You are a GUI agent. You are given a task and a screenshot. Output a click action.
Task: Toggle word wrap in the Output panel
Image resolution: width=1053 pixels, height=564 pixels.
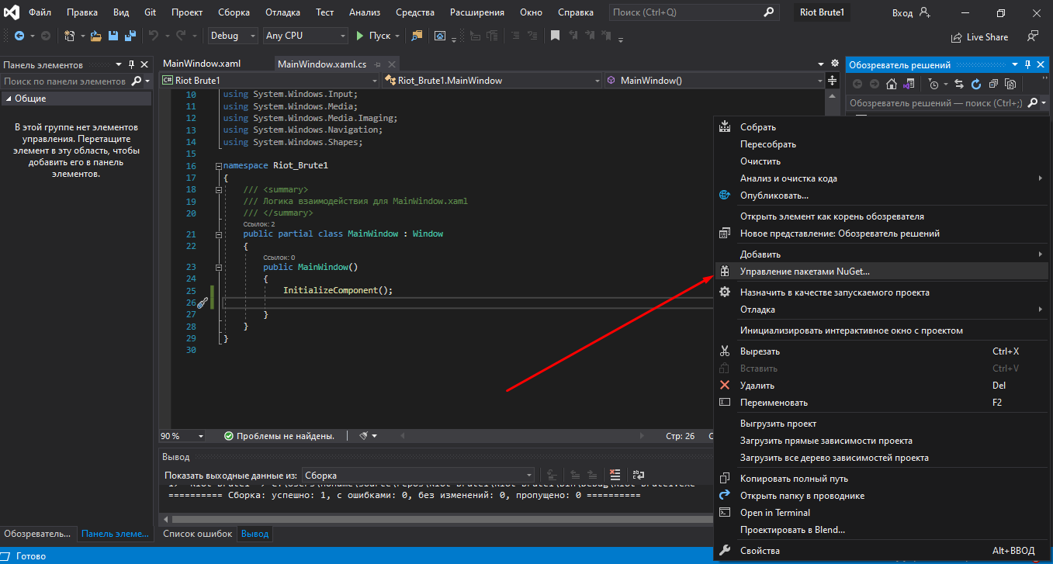[x=639, y=475]
